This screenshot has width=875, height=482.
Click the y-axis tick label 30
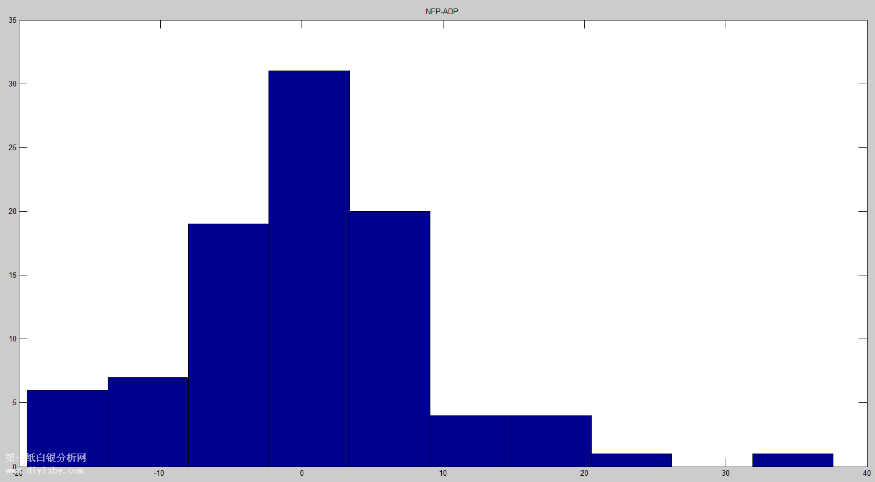tap(13, 84)
